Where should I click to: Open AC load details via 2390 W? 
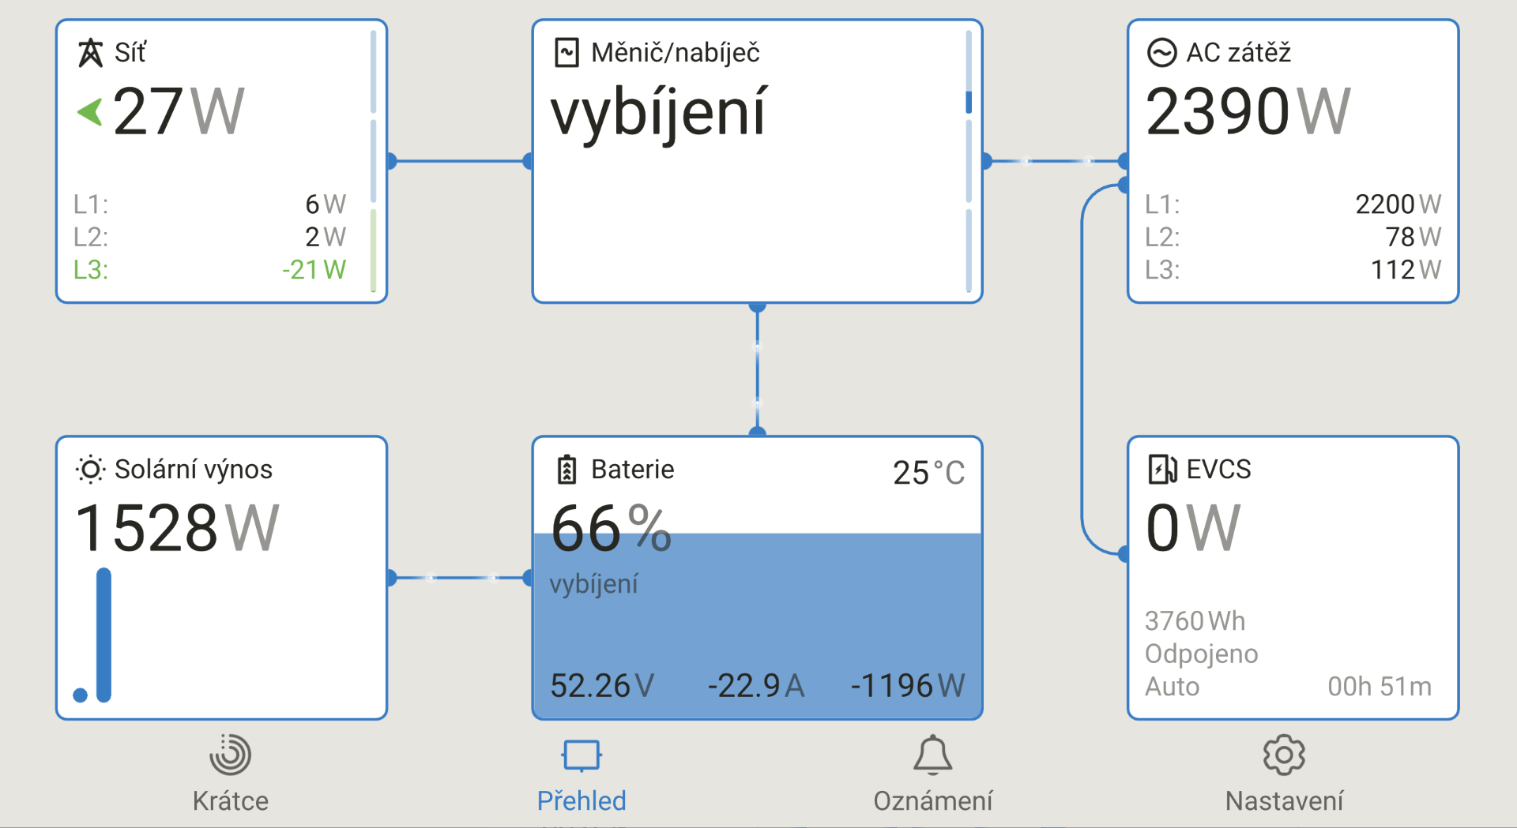(x=1248, y=112)
